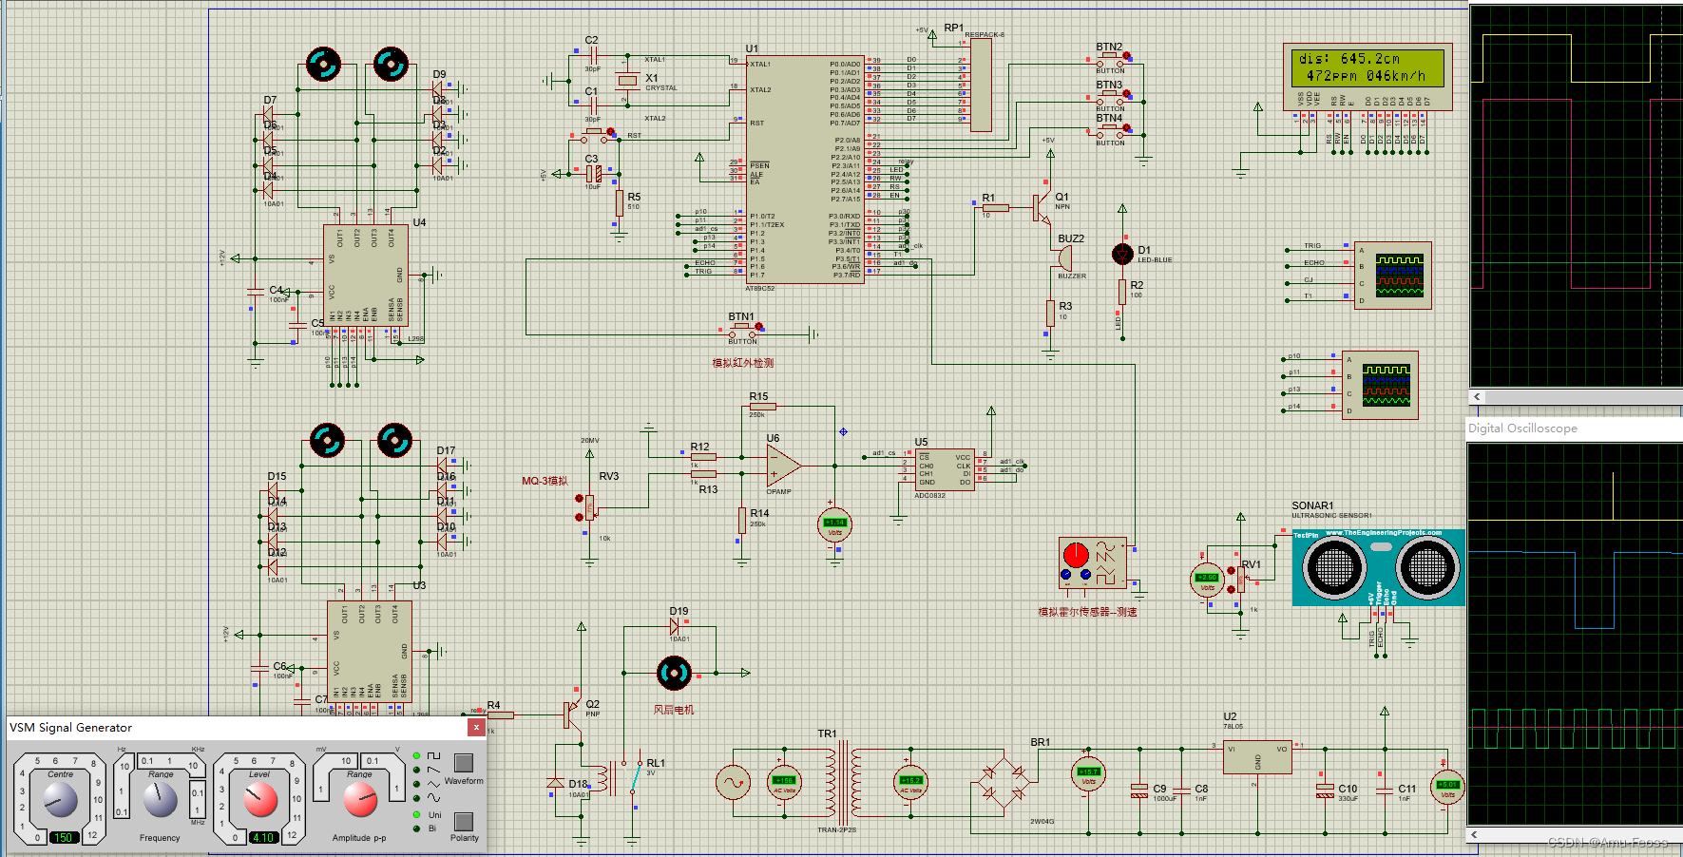Select the U6 OPAMP triangle symbol

pos(783,466)
